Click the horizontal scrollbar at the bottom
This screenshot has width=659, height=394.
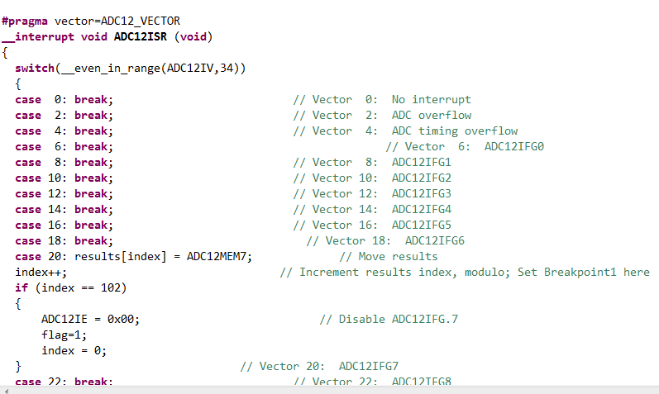click(329, 389)
